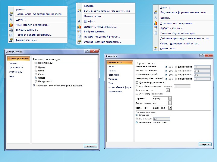Select Снизу legend position radio

[x=36, y=71]
